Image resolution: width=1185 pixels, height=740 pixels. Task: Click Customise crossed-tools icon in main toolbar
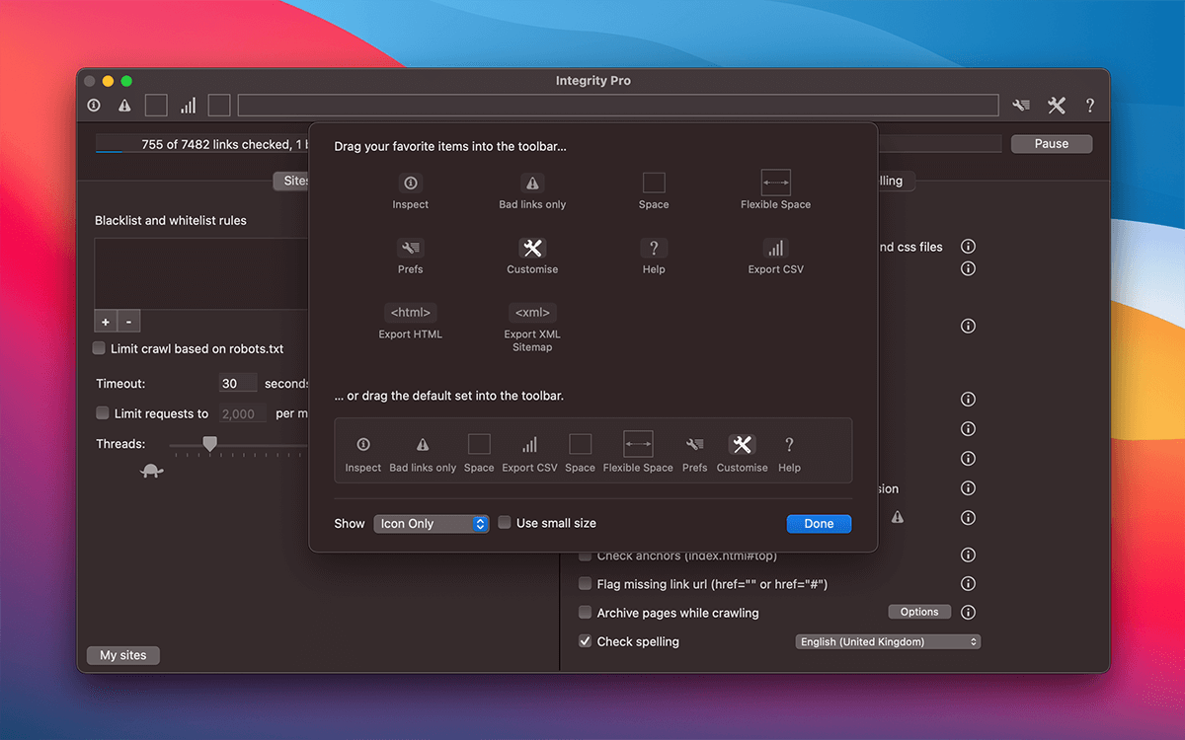(x=1057, y=106)
